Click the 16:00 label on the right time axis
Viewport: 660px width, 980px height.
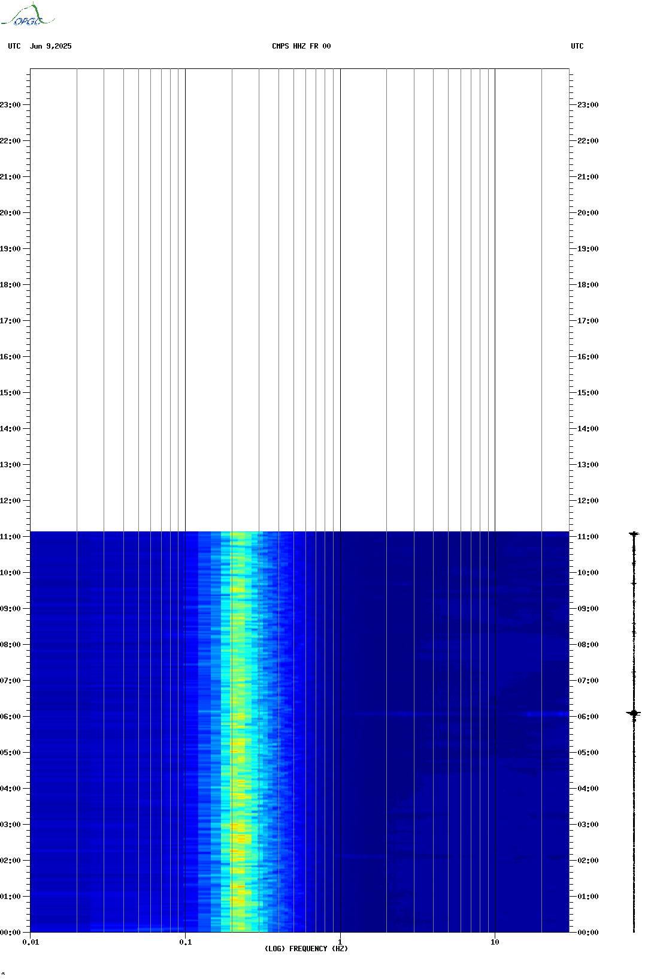(x=588, y=357)
